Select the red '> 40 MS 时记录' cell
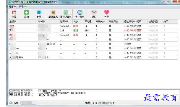Viewport: 180px width, 107px height. 133,31
